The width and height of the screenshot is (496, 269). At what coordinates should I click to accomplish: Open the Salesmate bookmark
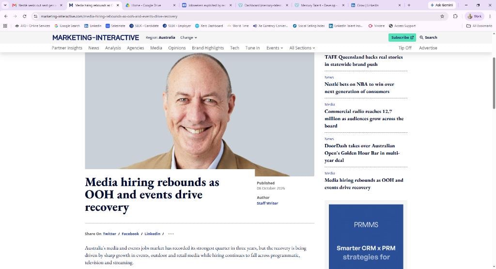point(115,26)
